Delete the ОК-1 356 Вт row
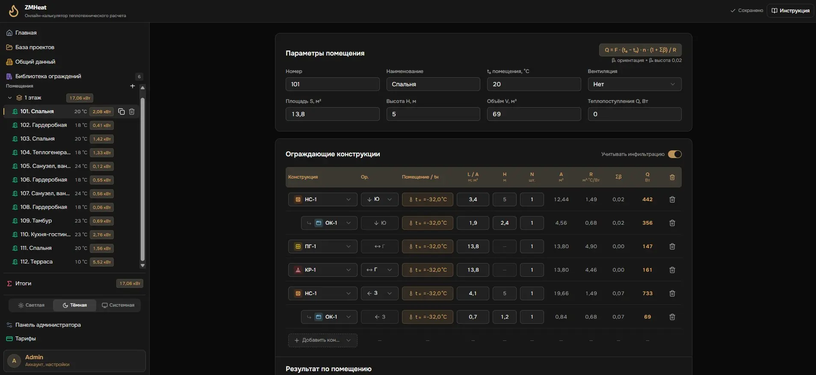The width and height of the screenshot is (816, 375). [x=672, y=223]
